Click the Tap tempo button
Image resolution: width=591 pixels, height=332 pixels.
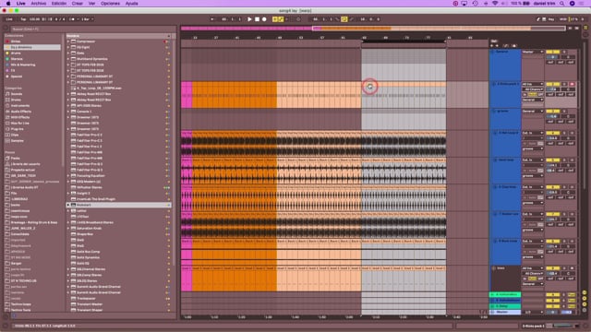coord(23,19)
